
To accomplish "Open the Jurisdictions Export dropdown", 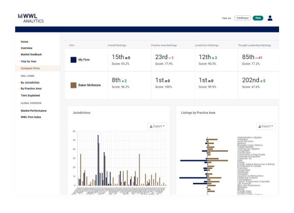I will point(157,126).
